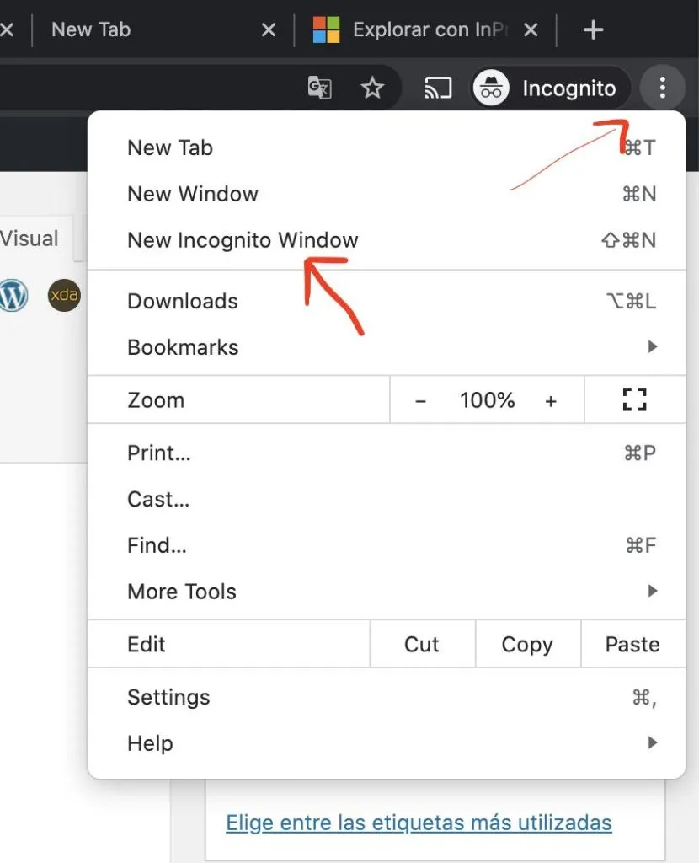This screenshot has height=863, width=699.
Task: Enter full screen via the fullscreen icon
Action: [633, 399]
